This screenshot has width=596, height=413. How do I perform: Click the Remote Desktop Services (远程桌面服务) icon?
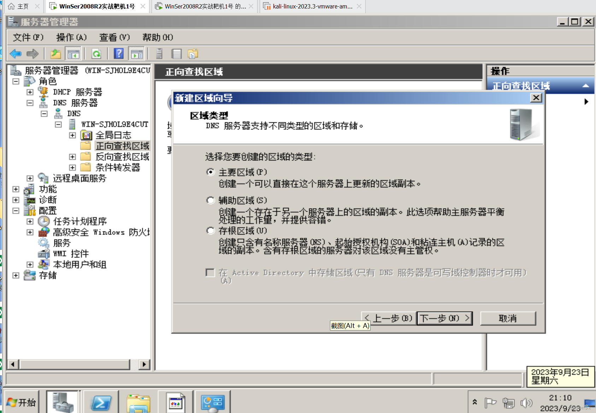pos(43,178)
